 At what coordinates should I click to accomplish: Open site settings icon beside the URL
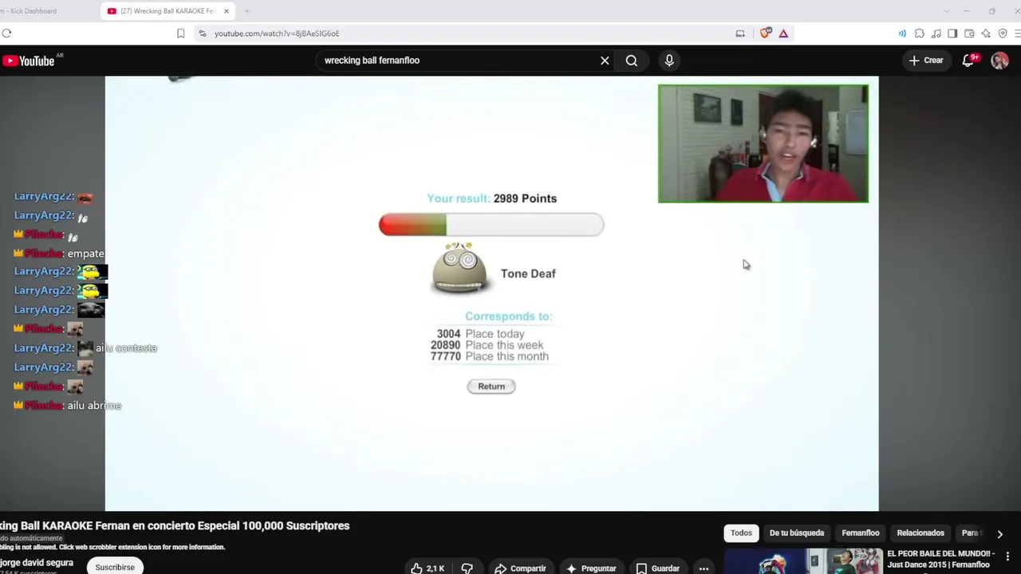[x=203, y=33]
